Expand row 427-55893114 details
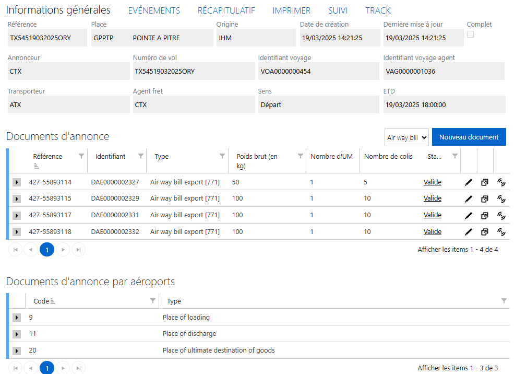Screen dimensions: 515x374 tap(17, 182)
